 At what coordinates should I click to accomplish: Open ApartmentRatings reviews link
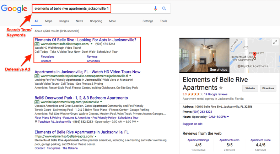click(198, 140)
